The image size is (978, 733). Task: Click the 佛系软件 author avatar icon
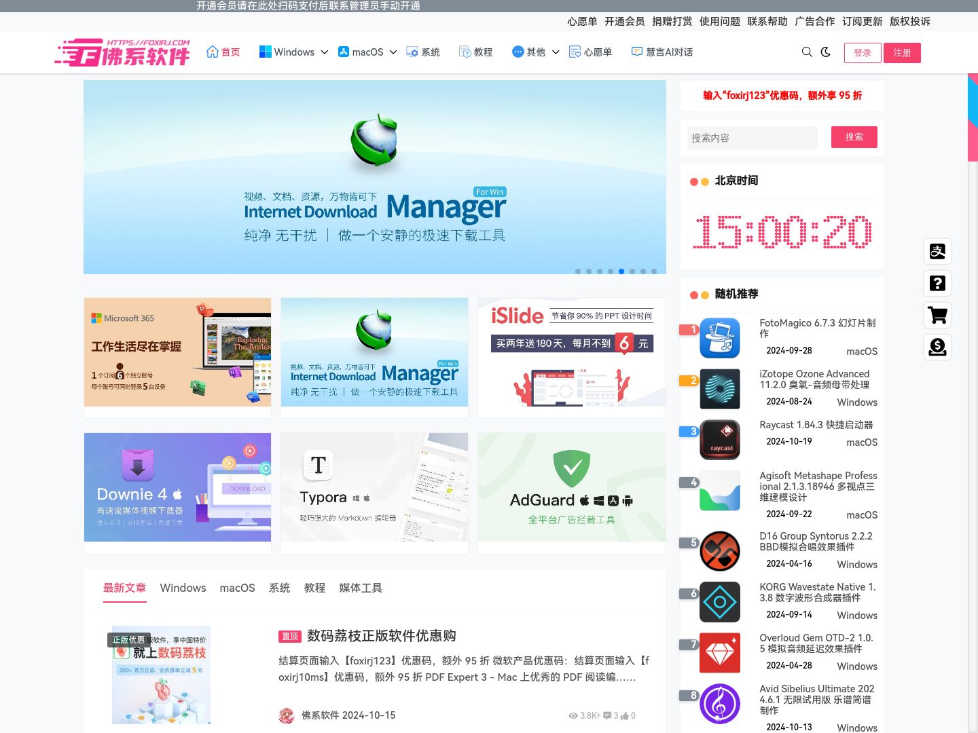(x=287, y=715)
